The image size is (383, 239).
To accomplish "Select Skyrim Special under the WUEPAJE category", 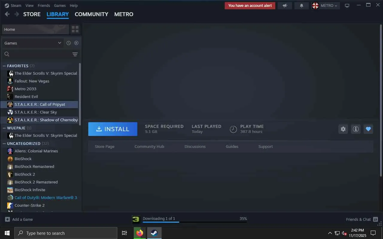I will tap(40, 136).
